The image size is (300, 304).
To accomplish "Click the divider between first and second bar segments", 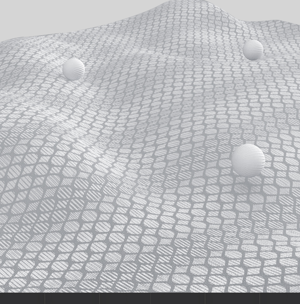I will pyautogui.click(x=44, y=298).
